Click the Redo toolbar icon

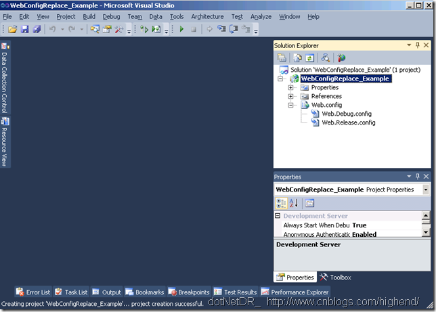(72, 29)
